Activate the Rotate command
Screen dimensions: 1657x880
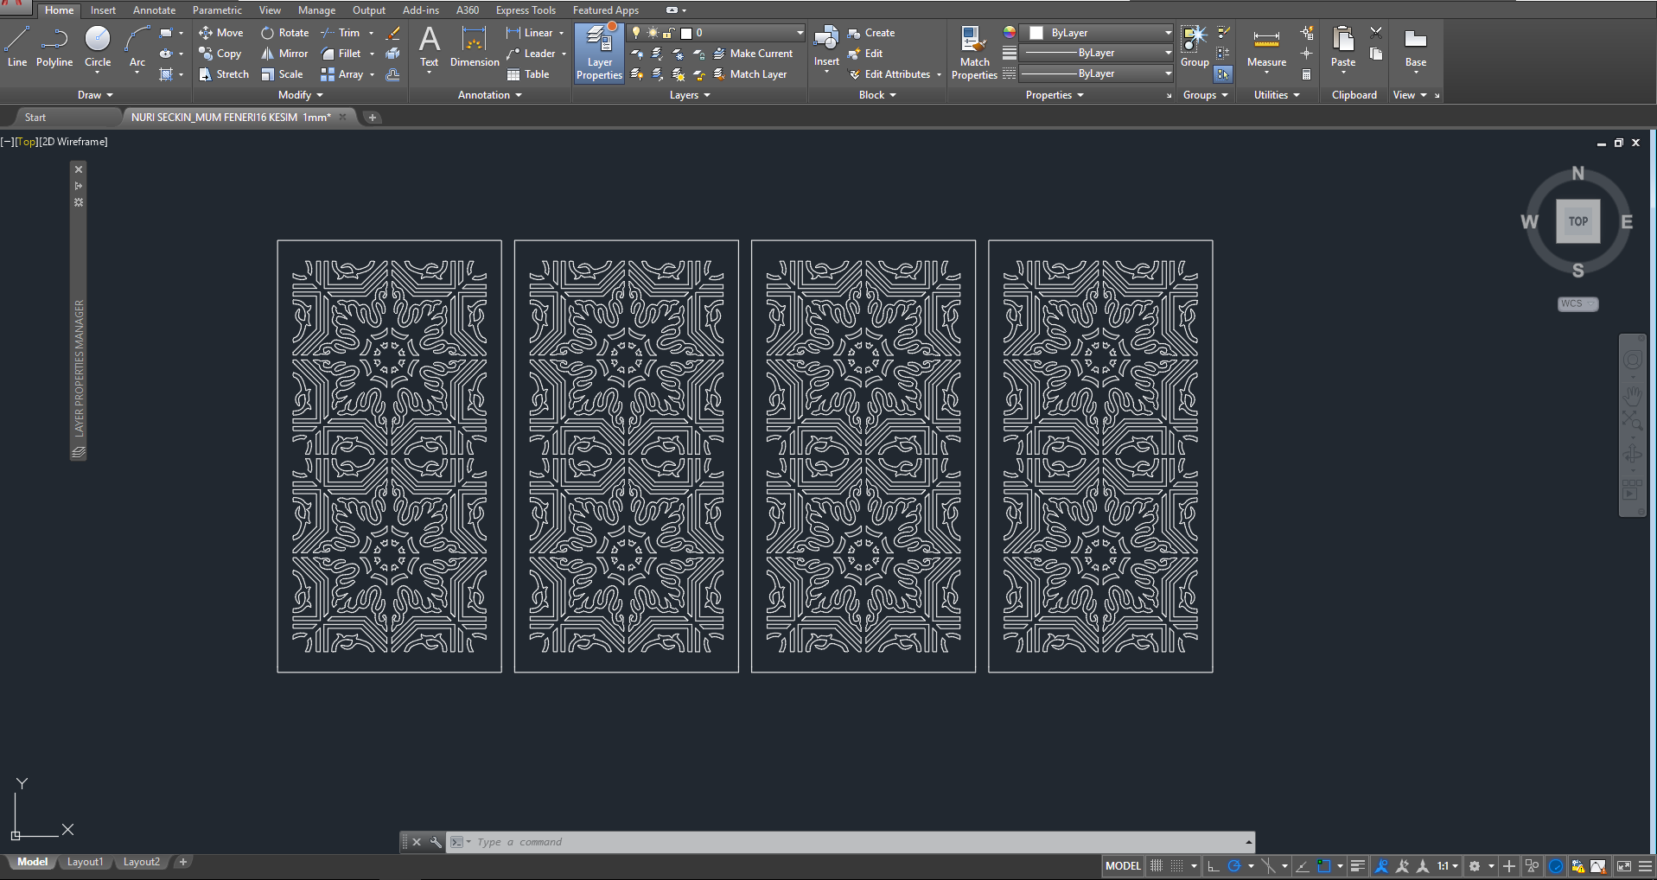pyautogui.click(x=284, y=33)
